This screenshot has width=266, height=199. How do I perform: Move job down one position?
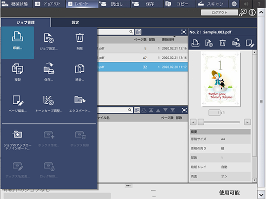coord(165,110)
